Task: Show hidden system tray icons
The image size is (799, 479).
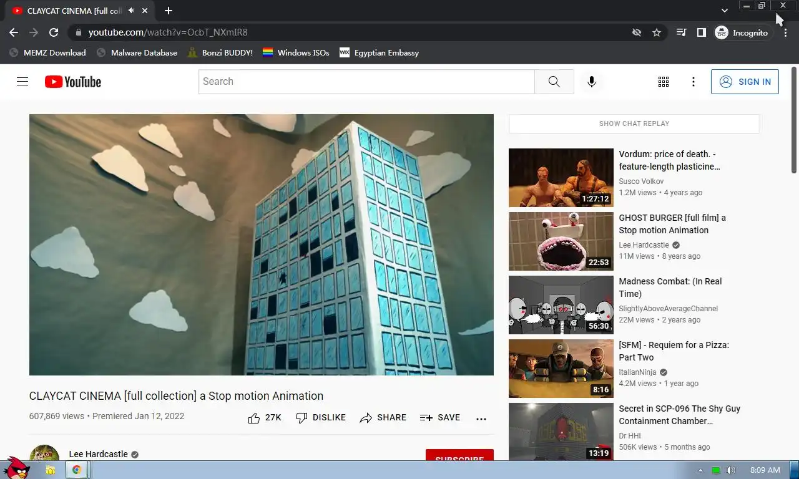Action: tap(700, 470)
